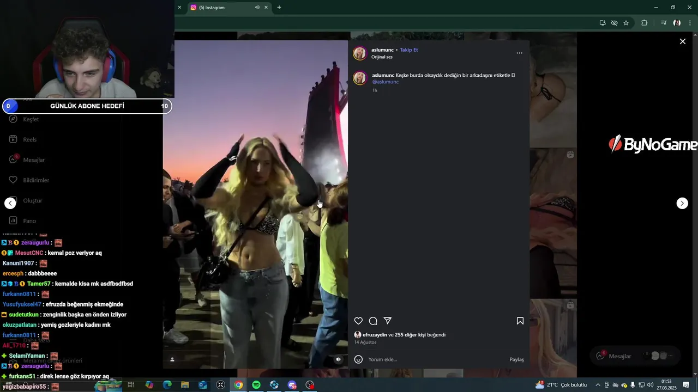Select the (6) Instagram tab
This screenshot has height=392, width=698.
tap(229, 8)
